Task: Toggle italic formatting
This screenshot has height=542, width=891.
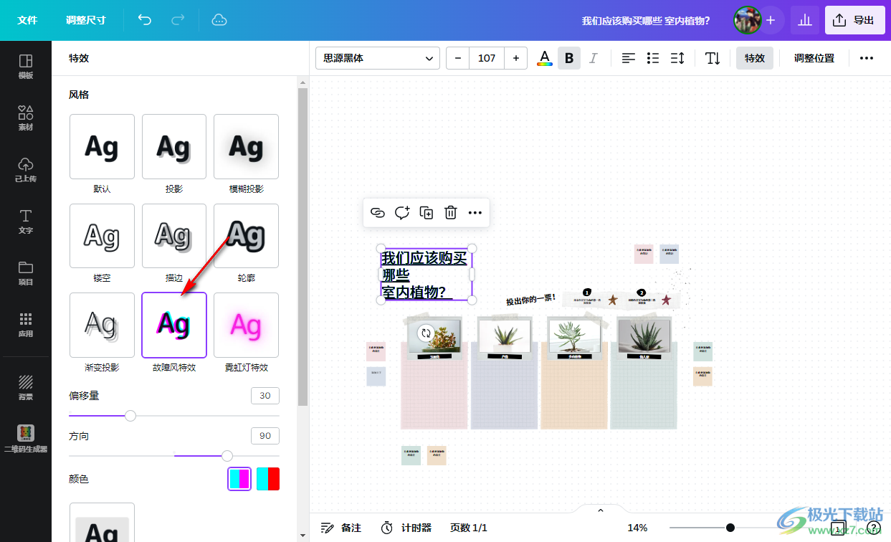Action: pyautogui.click(x=593, y=58)
